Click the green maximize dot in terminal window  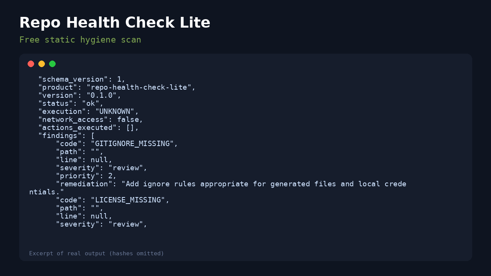53,64
